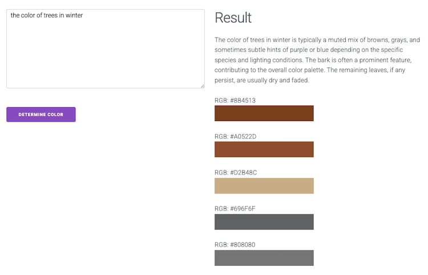Click the RGB: #D2B48C label
Image resolution: width=428 pixels, height=275 pixels.
pos(235,172)
